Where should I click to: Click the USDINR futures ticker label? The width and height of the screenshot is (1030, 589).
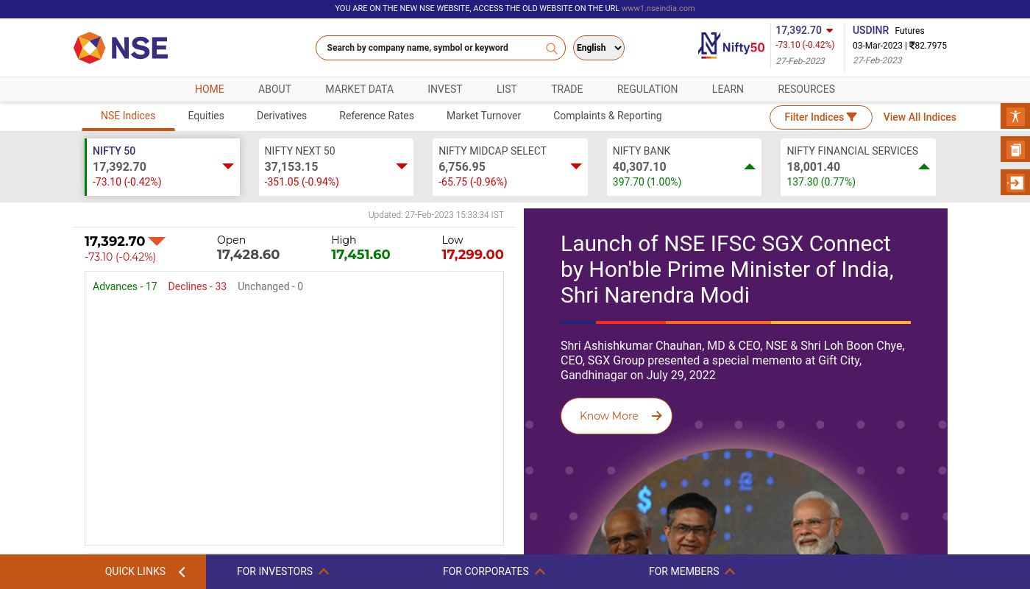click(x=871, y=30)
